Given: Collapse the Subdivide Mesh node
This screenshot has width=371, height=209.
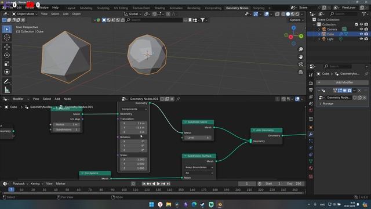Looking at the screenshot, I should click(185, 122).
